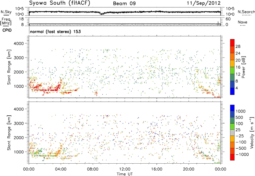255x176 pixels.
Task: Click the date '11/Sep/2012'
Action: click(x=204, y=3)
